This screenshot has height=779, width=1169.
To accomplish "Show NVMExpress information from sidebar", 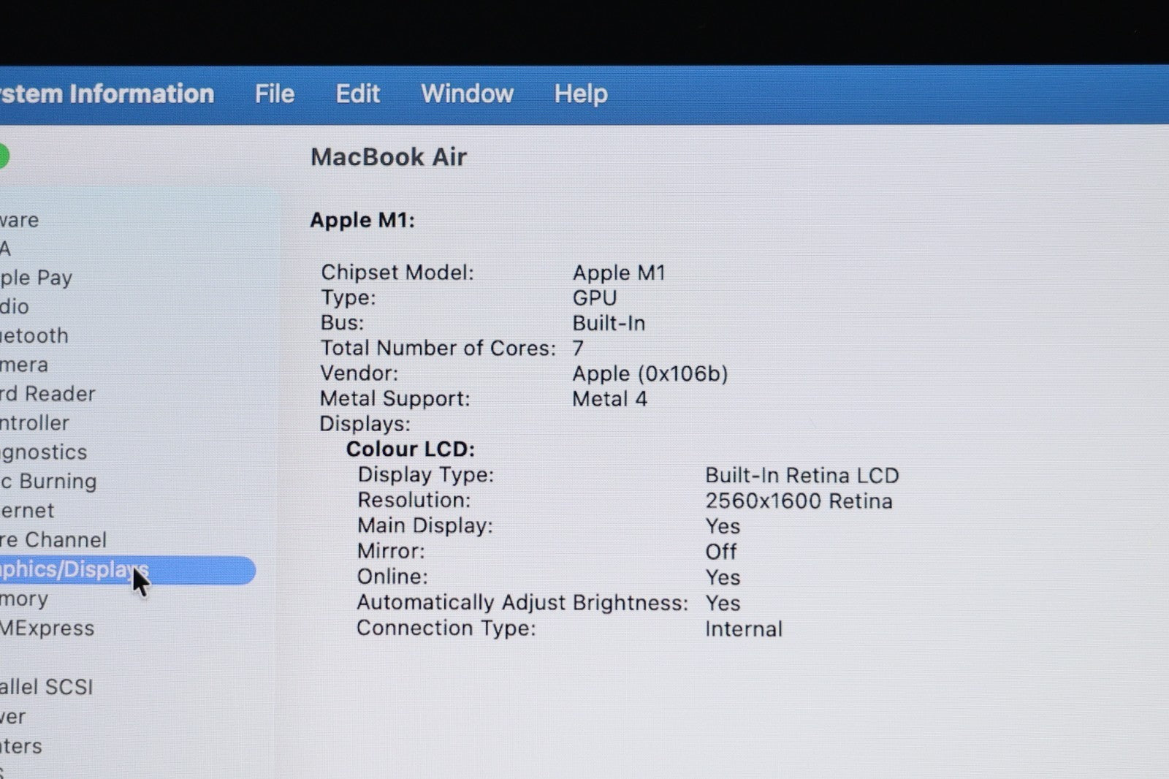I will click(x=47, y=628).
